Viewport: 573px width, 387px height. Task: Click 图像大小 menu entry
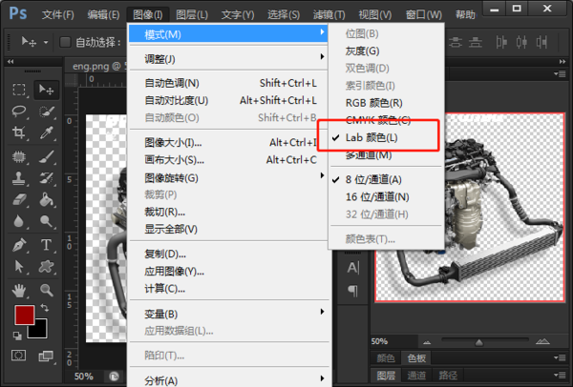(x=173, y=143)
